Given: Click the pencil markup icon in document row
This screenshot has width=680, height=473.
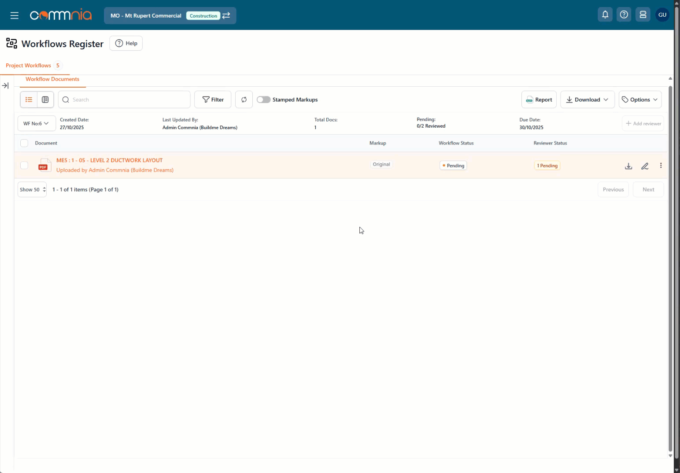Looking at the screenshot, I should click(645, 166).
